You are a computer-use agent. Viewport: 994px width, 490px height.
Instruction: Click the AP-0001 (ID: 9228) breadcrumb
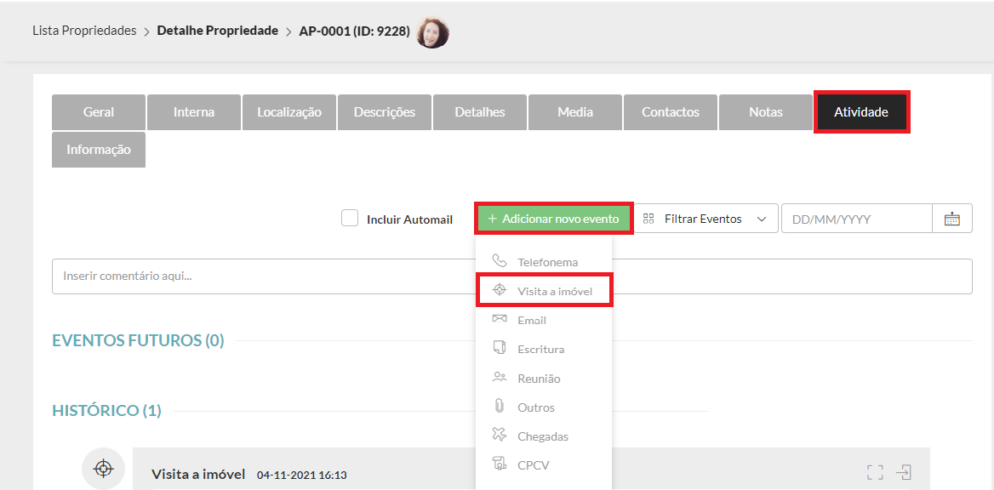354,31
